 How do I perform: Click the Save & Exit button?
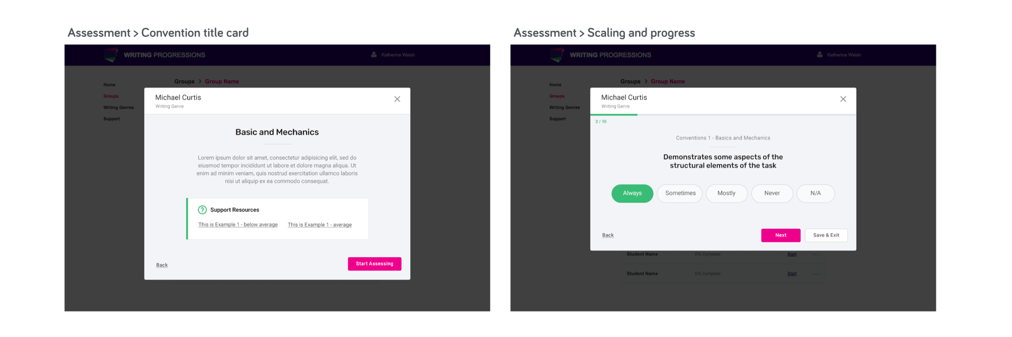pyautogui.click(x=826, y=235)
